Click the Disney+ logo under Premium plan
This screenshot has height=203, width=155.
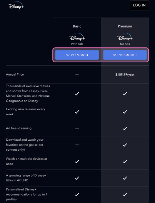[x=125, y=37]
